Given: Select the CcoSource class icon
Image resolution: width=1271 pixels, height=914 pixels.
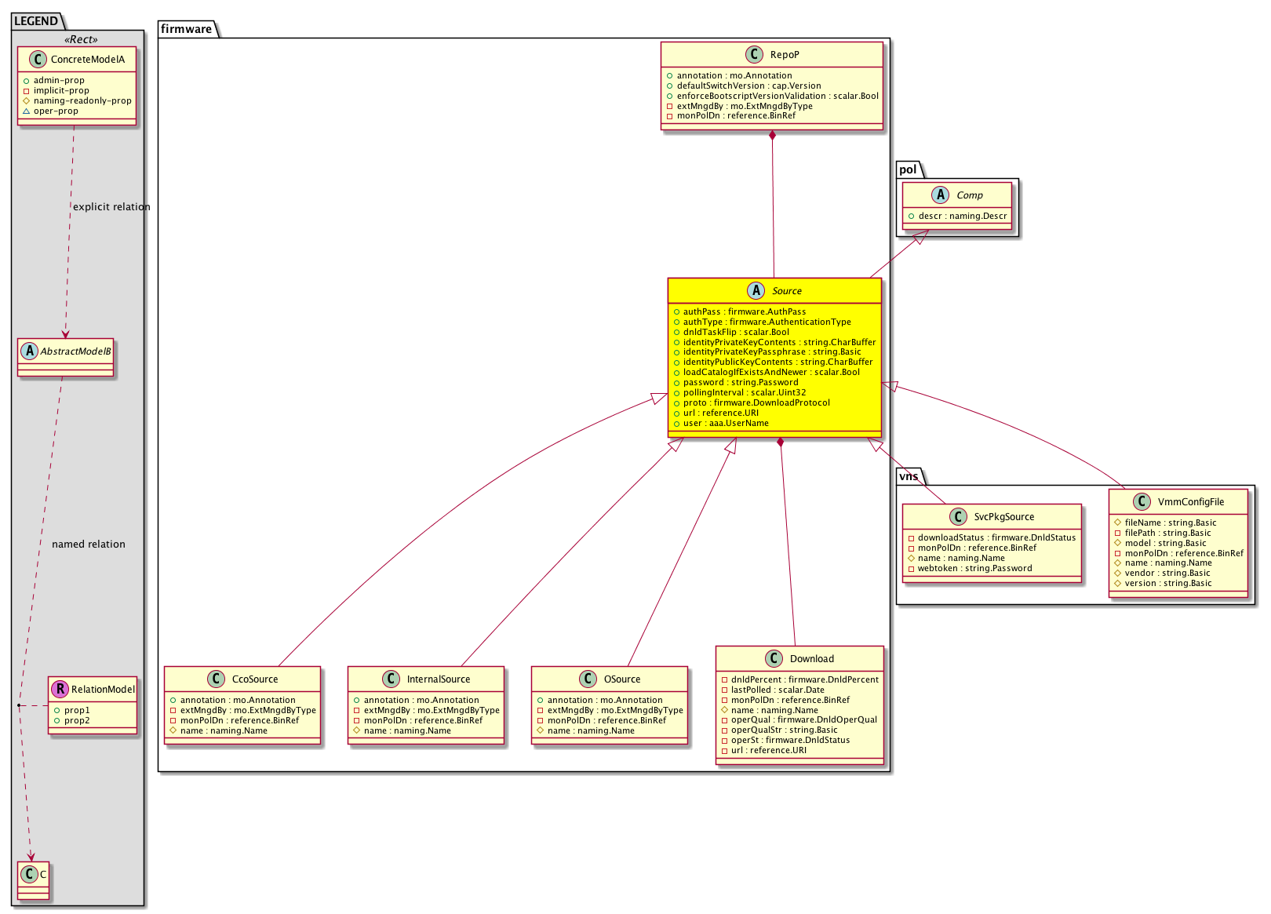Looking at the screenshot, I should click(x=217, y=679).
